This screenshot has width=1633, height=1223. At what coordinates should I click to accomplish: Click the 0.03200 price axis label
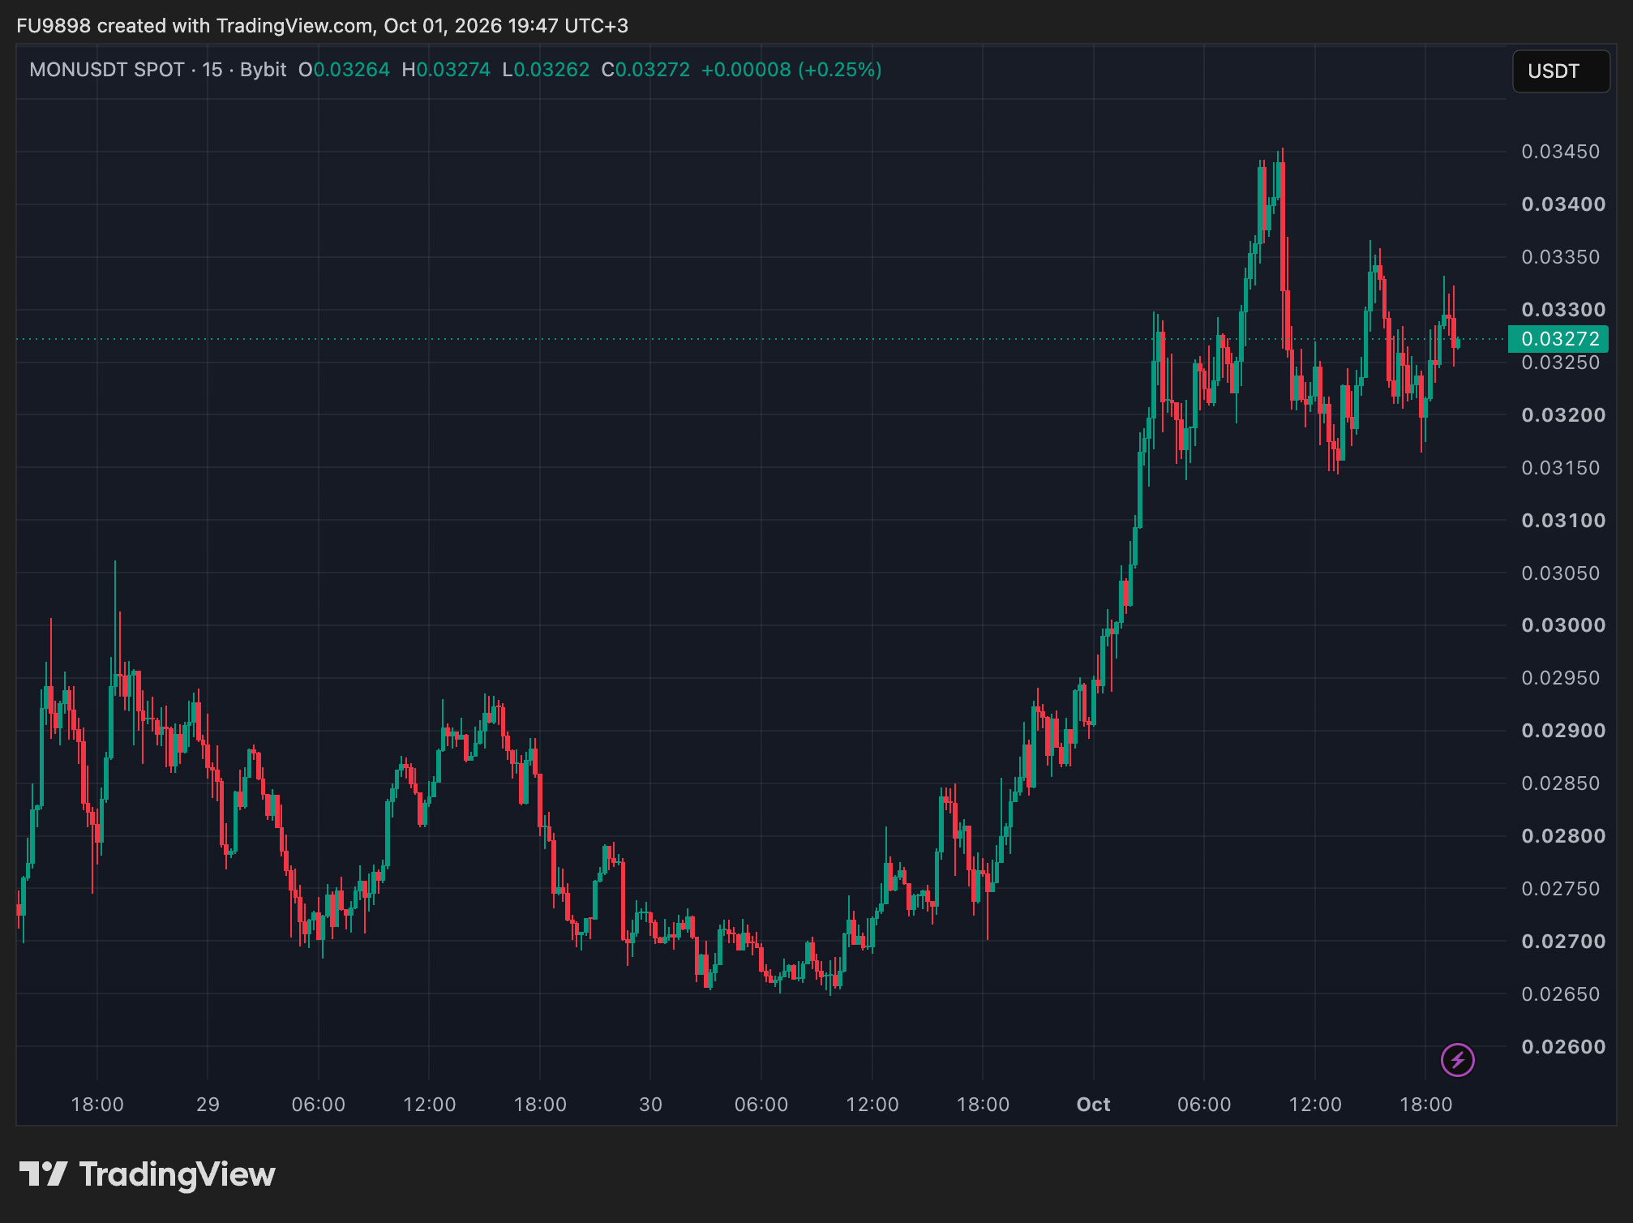pyautogui.click(x=1563, y=415)
